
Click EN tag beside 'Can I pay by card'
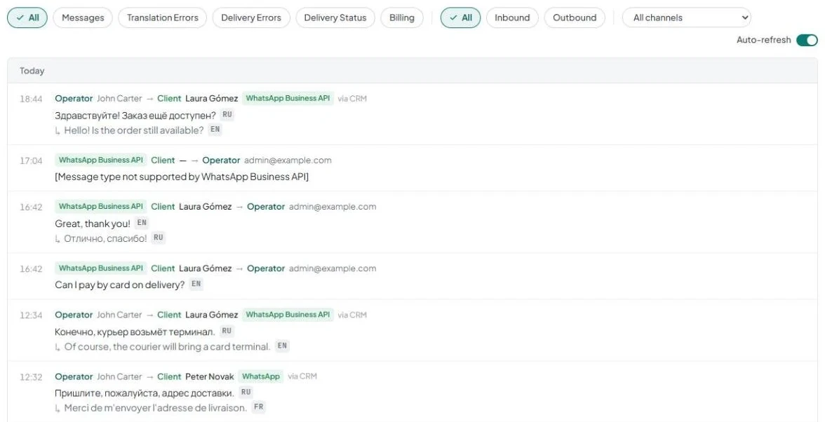[x=196, y=285]
